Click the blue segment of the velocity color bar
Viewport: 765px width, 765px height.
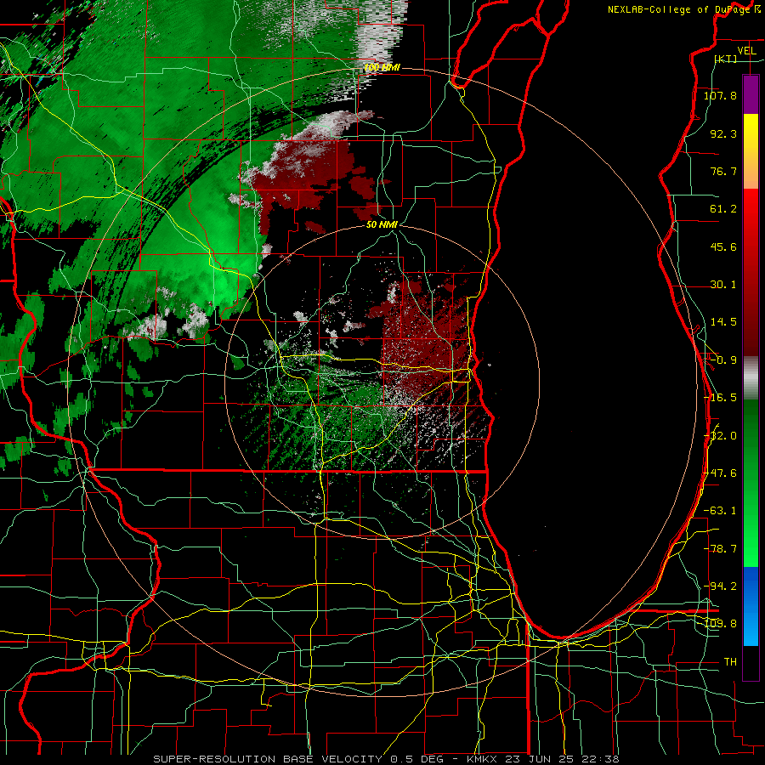751,606
